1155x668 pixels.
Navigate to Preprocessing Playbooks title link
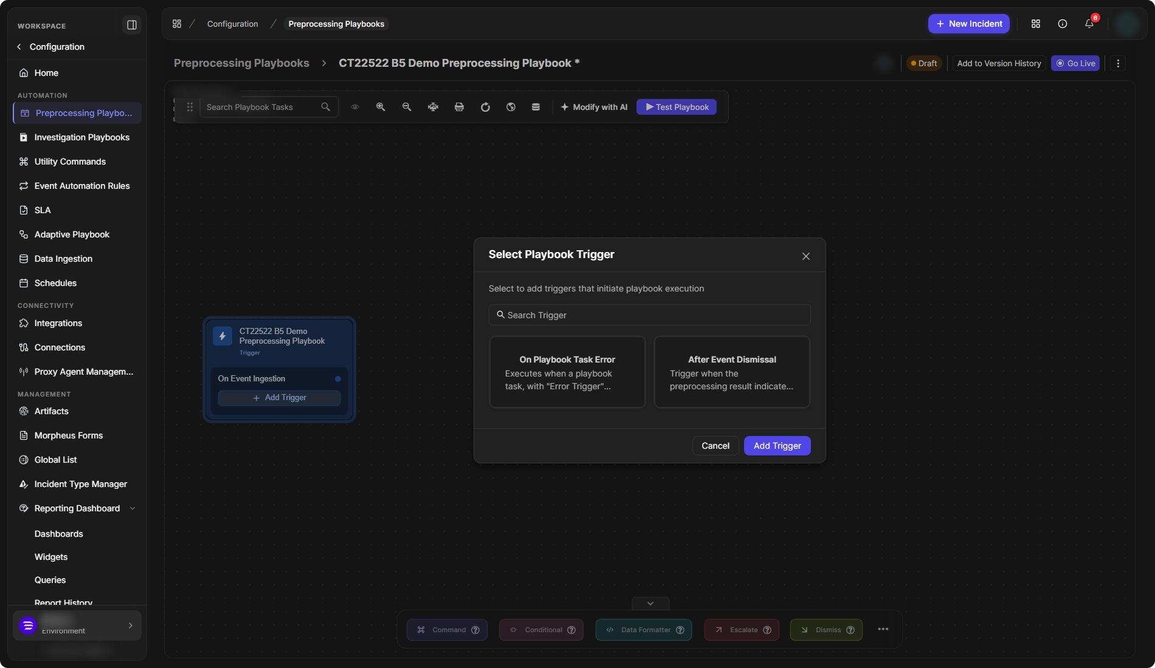(241, 63)
